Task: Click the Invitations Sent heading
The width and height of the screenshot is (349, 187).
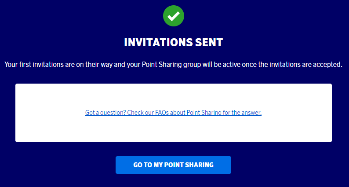Action: (x=174, y=42)
